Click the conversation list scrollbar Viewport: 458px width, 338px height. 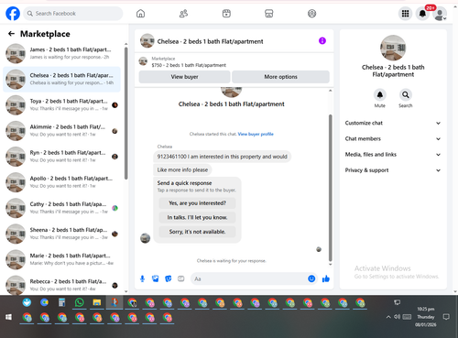coord(125,113)
